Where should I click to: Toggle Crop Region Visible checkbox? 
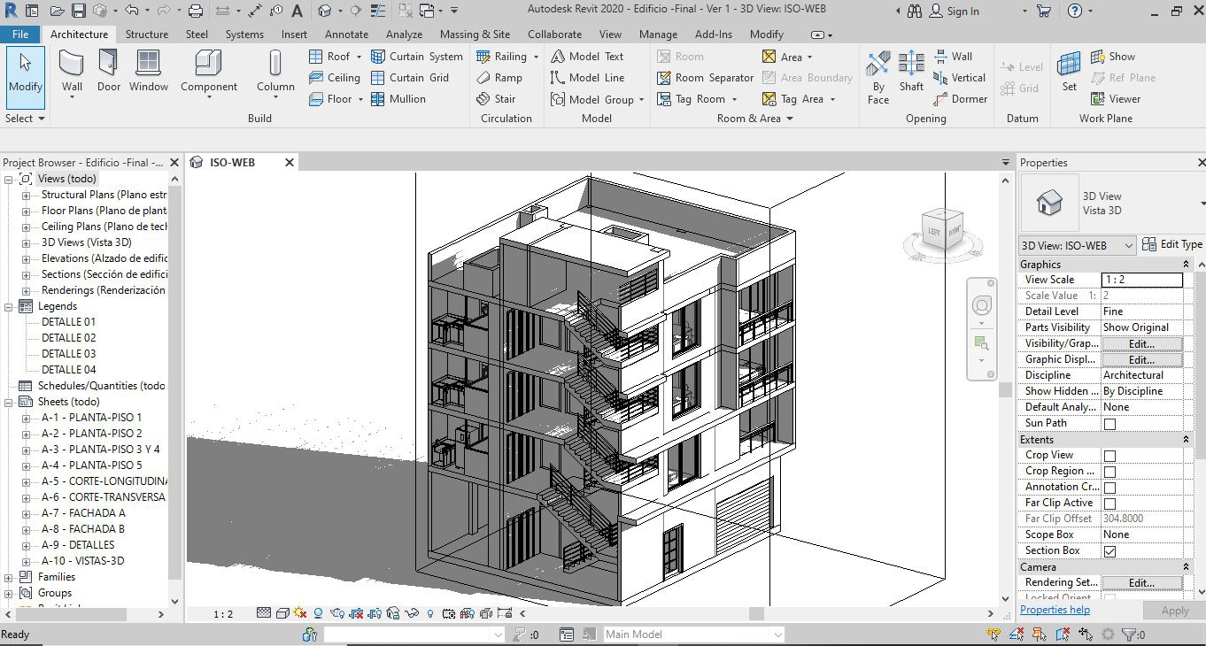(x=1109, y=472)
